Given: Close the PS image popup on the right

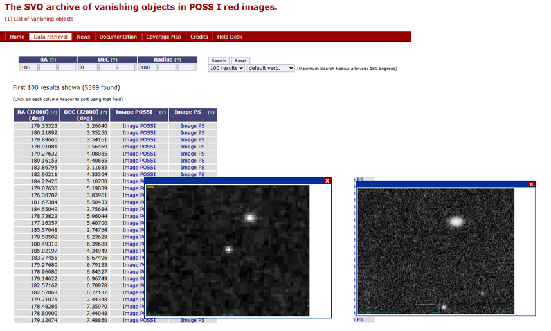Looking at the screenshot, I should coord(531,184).
